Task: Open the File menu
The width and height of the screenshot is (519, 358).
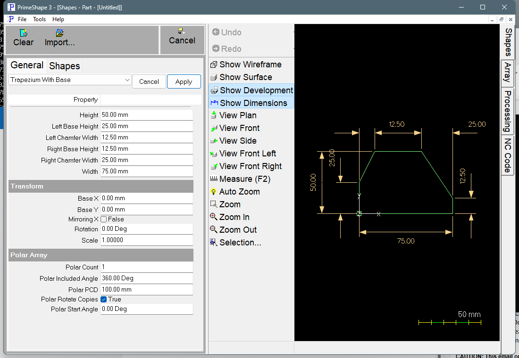Action: click(x=22, y=19)
